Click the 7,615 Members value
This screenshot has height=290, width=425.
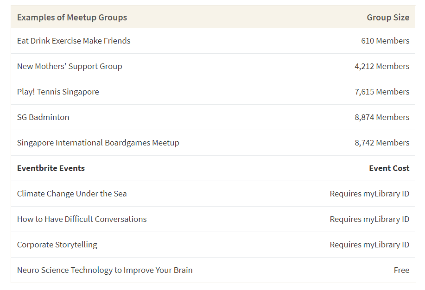[382, 92]
